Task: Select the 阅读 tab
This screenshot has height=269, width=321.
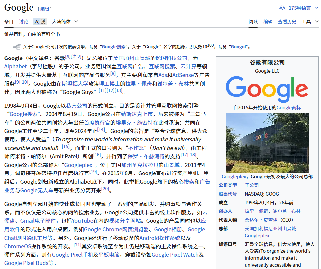Action: coord(253,21)
